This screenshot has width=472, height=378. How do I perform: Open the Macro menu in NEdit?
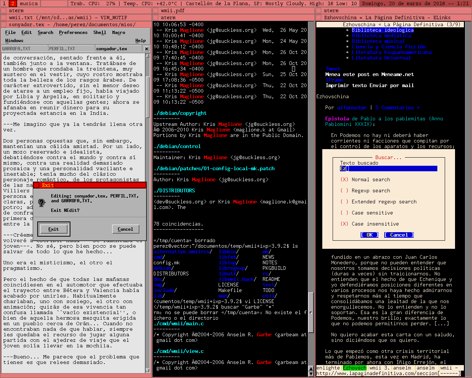point(119,32)
